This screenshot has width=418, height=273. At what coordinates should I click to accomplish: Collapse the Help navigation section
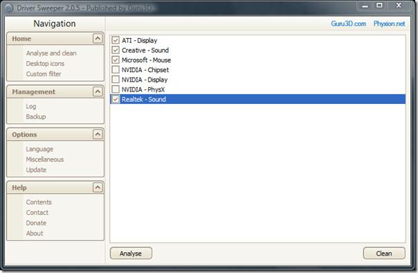tap(98, 188)
